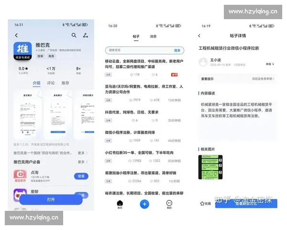Go back from the 推巴克 app store page
The image size is (287, 230).
[x=16, y=35]
